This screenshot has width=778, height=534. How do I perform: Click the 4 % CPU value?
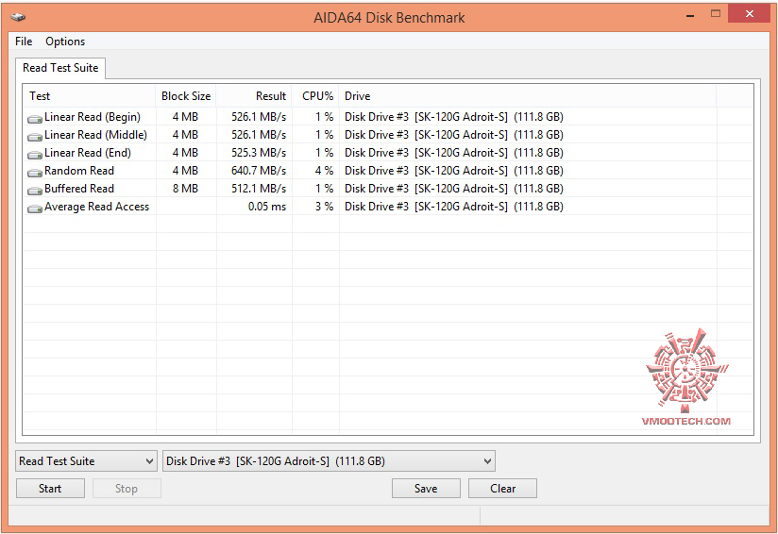[325, 171]
